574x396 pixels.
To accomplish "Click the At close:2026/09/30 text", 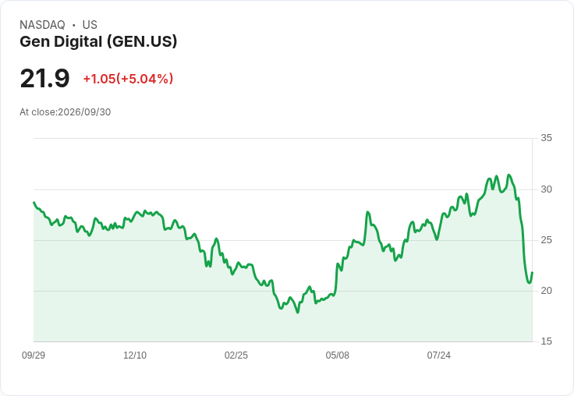I will [x=66, y=112].
